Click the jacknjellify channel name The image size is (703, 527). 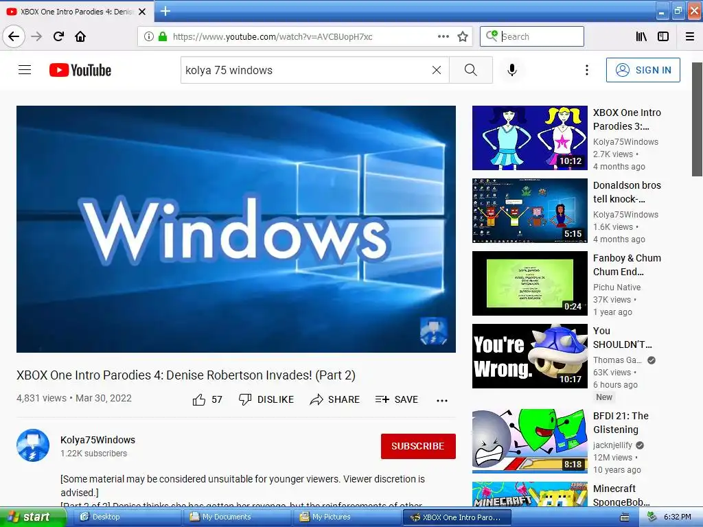pos(612,445)
